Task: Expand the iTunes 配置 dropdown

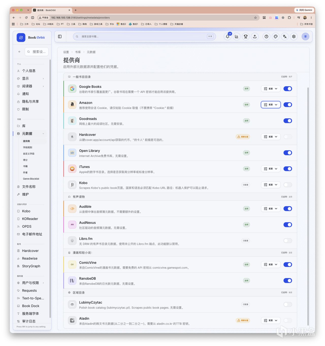Action: pyautogui.click(x=271, y=169)
